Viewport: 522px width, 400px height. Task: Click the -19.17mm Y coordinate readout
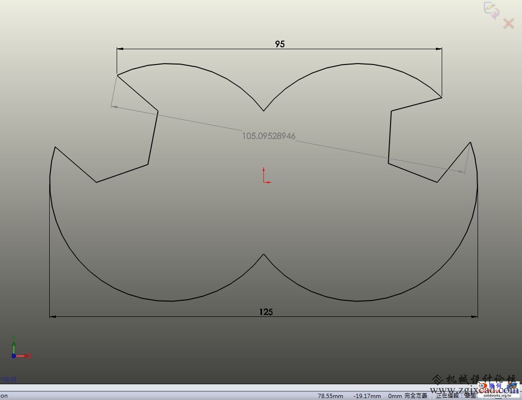[x=367, y=396]
